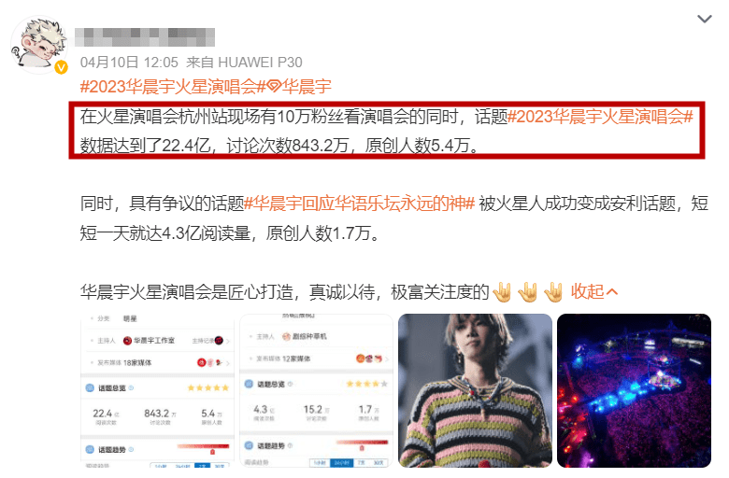
Task: Open the post options chevron at top right
Action: coord(705,19)
